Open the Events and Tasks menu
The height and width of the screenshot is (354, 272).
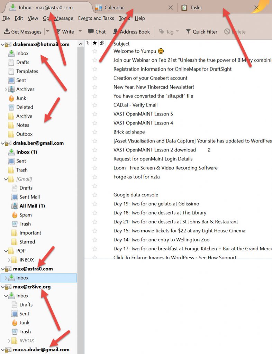96,18
